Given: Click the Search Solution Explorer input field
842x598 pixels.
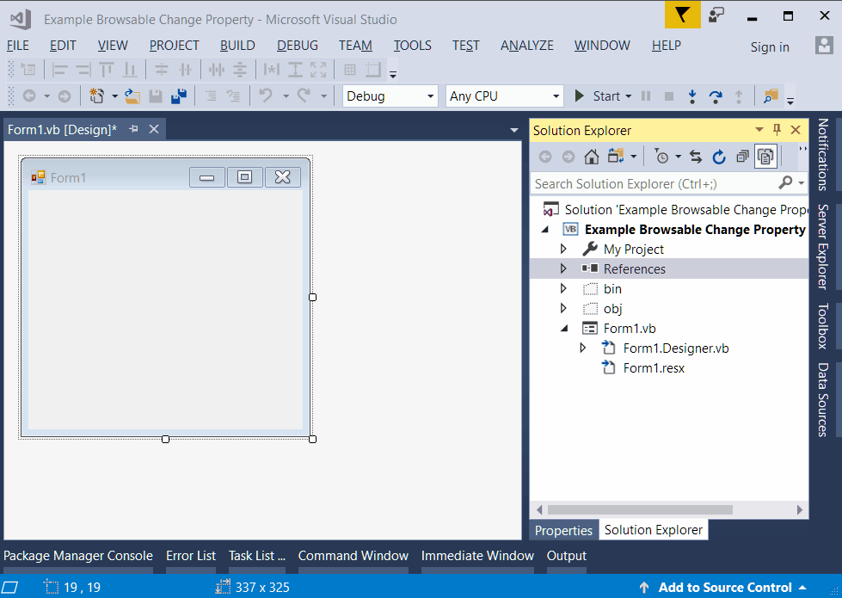Looking at the screenshot, I should click(x=654, y=184).
